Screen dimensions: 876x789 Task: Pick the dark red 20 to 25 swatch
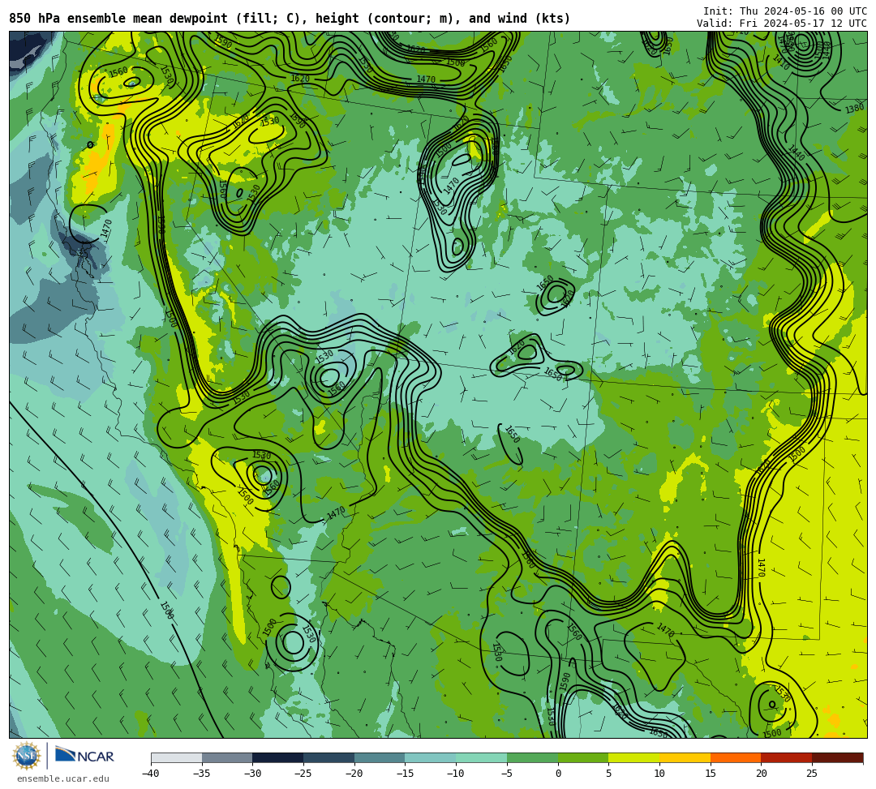pyautogui.click(x=787, y=757)
